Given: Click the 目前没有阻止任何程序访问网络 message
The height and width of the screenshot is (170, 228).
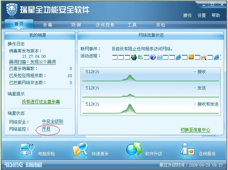Looking at the screenshot, I should [142, 49].
